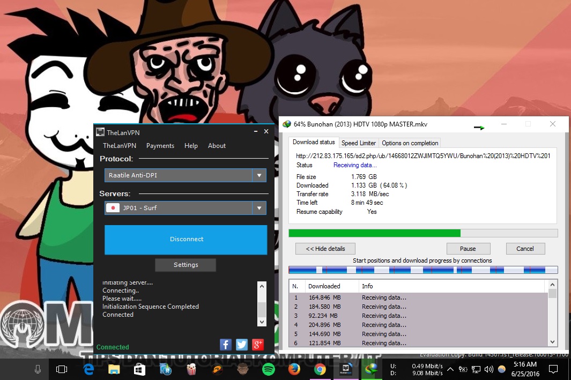This screenshot has height=380, width=571.
Task: Select connection row with 164.846 MB
Action: tap(418, 298)
